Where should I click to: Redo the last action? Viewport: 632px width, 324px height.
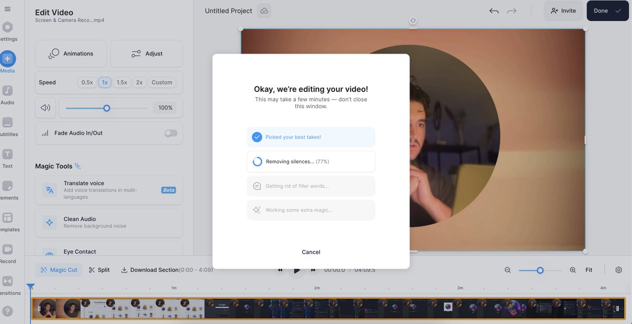coord(511,11)
